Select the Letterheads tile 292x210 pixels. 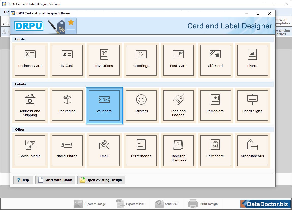pos(141,151)
